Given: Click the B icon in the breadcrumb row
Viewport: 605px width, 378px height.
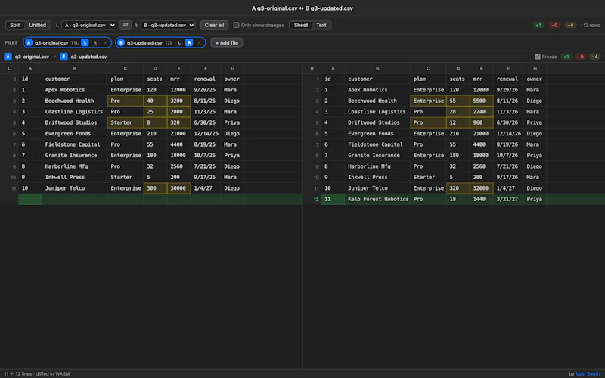Looking at the screenshot, I should pyautogui.click(x=64, y=57).
